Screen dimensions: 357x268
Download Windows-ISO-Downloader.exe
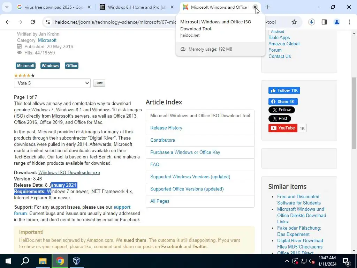click(69, 173)
